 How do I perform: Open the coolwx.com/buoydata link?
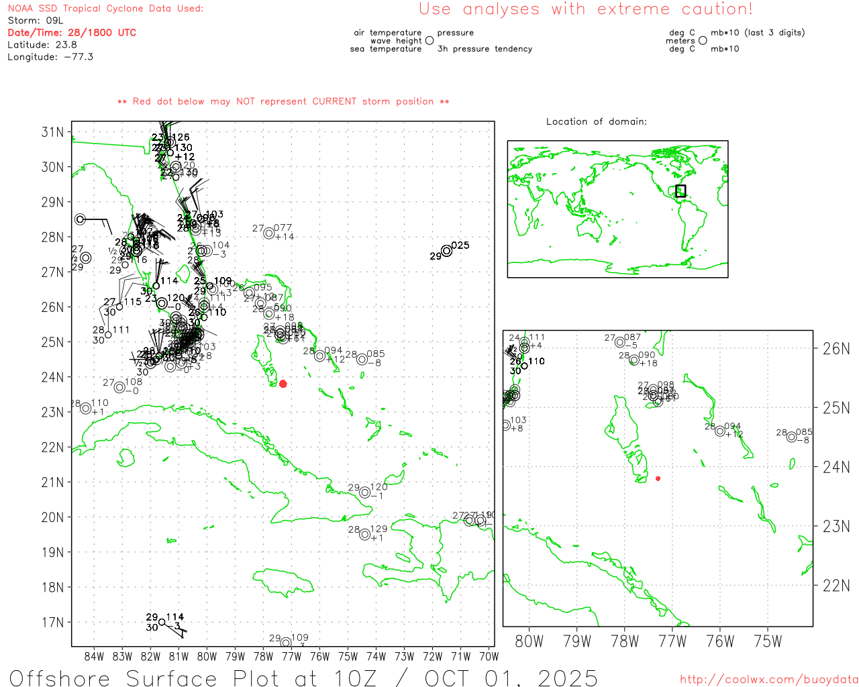(x=769, y=680)
